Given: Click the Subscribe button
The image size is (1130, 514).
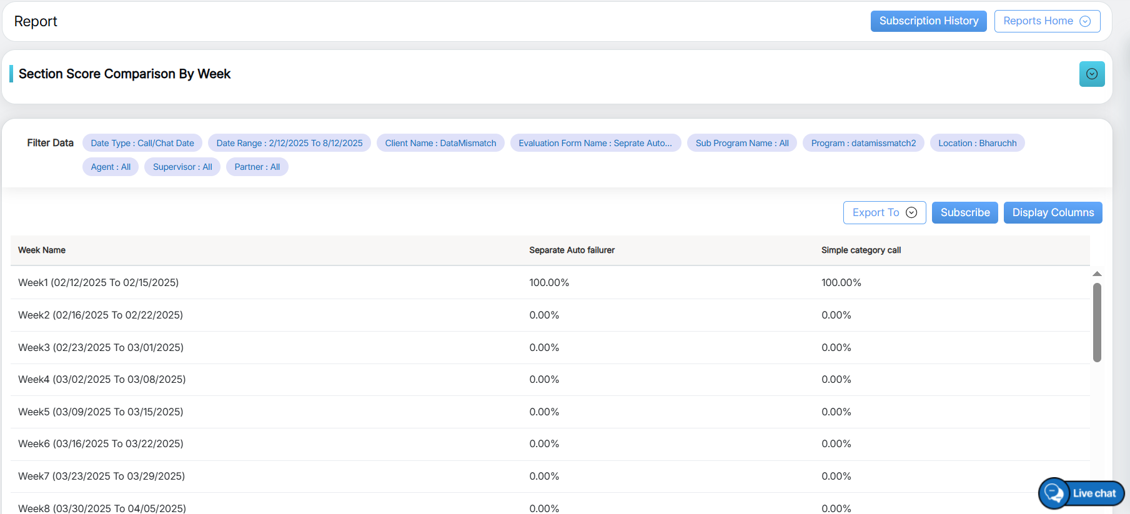Looking at the screenshot, I should pos(964,212).
